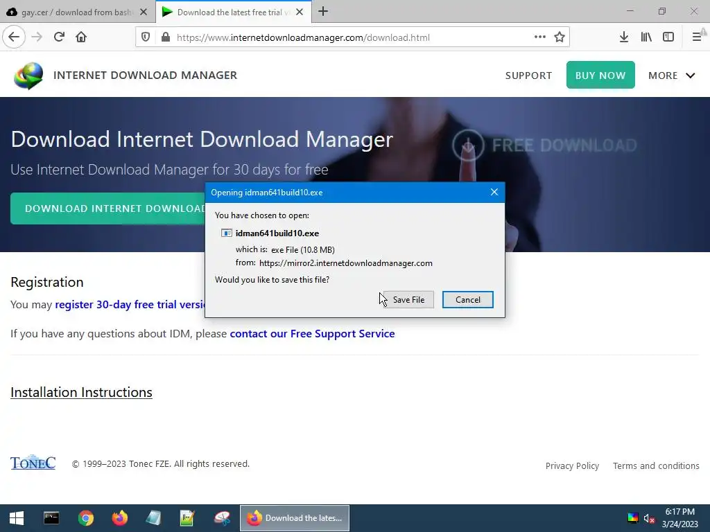Click the DOWNLOAD INTERNET DOWNLOAD green button
Image resolution: width=710 pixels, height=532 pixels.
(108, 209)
